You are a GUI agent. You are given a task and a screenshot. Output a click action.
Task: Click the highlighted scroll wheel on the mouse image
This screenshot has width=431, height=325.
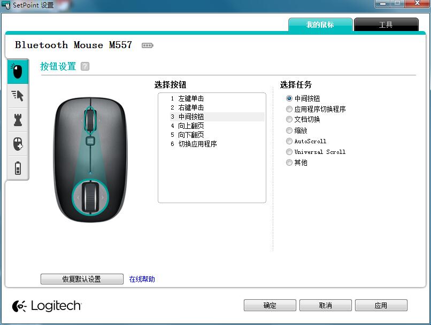(90, 121)
